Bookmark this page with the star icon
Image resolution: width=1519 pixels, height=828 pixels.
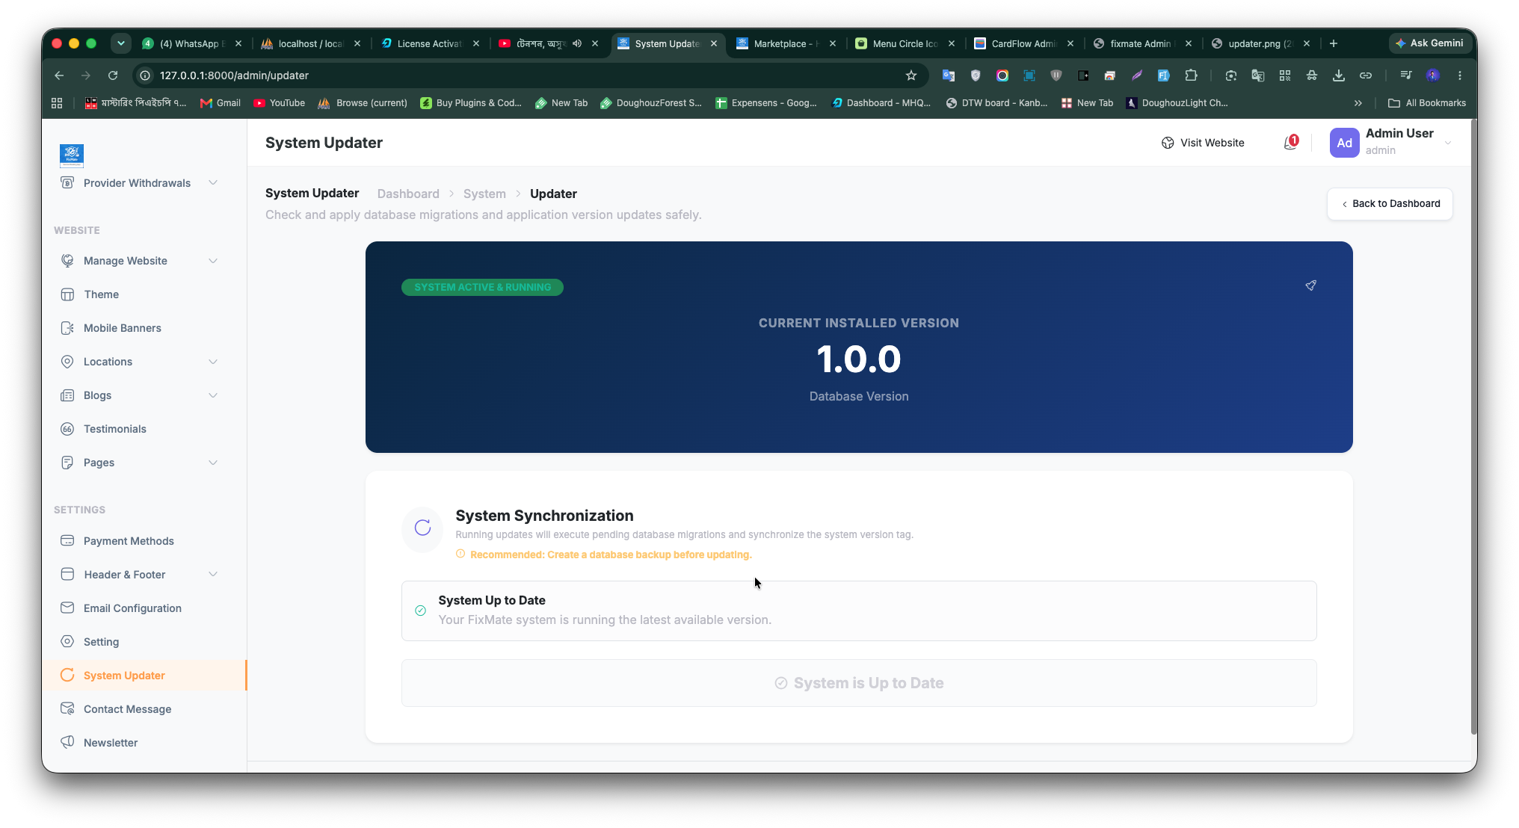(x=911, y=75)
